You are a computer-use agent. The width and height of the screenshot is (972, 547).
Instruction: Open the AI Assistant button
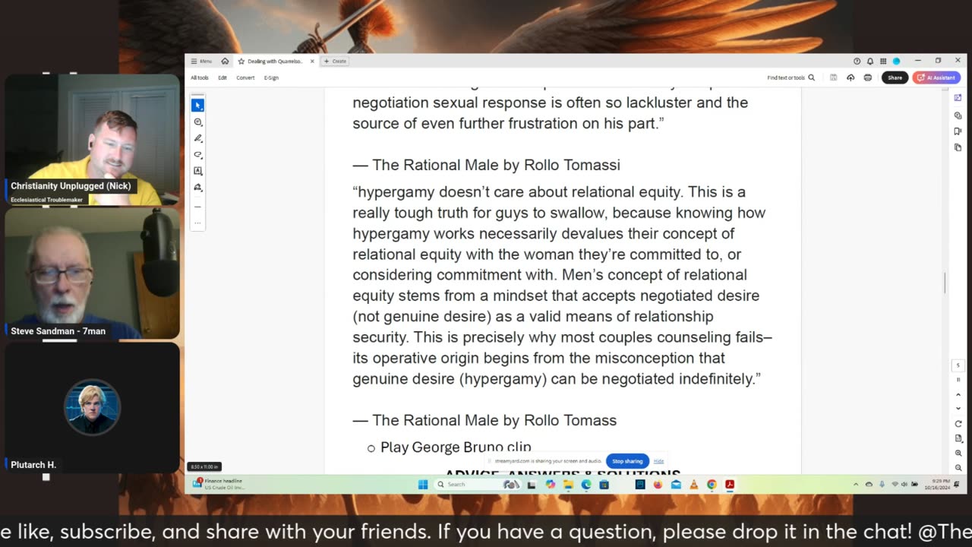coord(936,77)
